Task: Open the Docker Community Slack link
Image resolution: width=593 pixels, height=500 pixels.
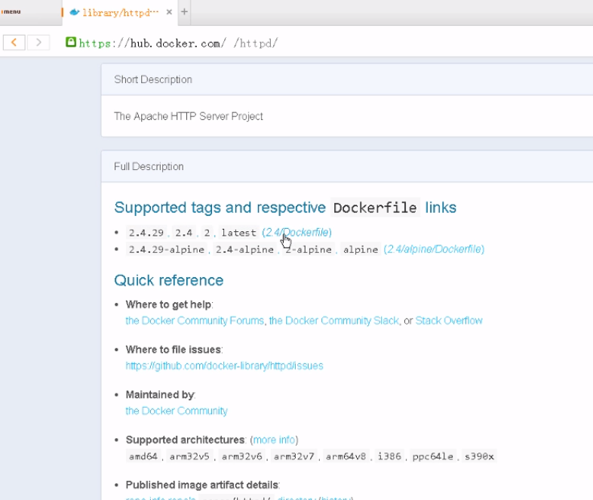Action: click(x=334, y=320)
